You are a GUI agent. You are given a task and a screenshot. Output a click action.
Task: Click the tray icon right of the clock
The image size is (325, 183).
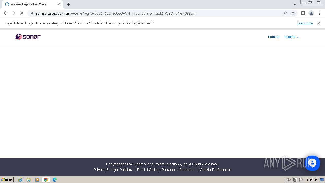point(322,180)
